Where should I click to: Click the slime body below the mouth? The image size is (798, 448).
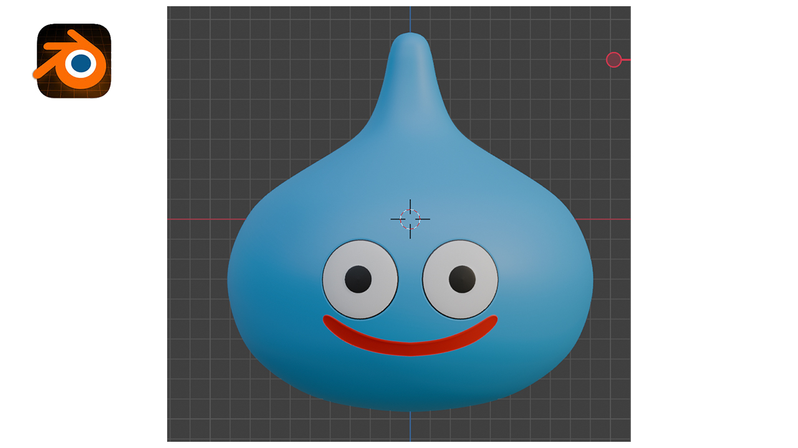(x=410, y=383)
